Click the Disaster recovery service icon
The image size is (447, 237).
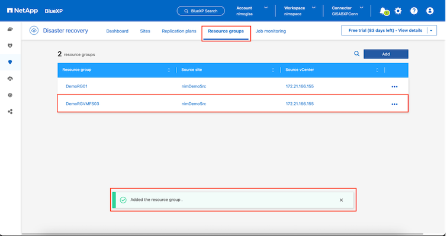click(34, 31)
